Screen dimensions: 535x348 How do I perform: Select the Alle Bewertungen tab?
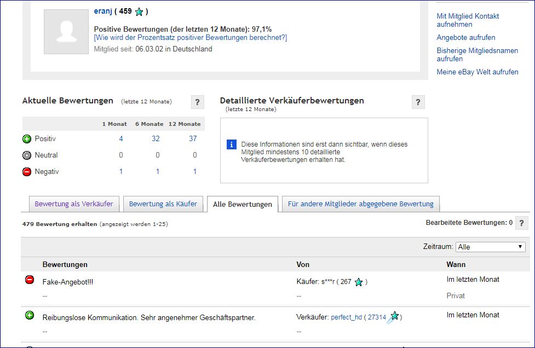(242, 204)
